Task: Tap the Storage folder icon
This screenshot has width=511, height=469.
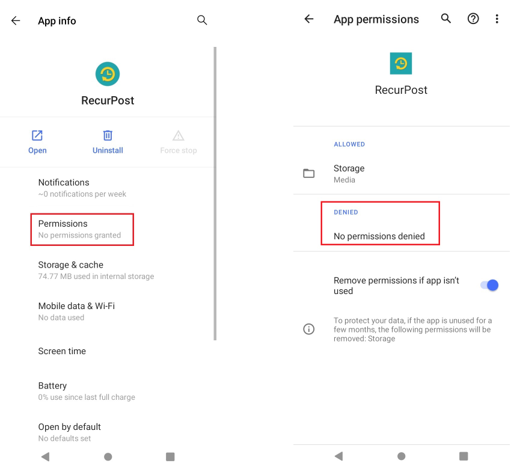Action: (308, 173)
